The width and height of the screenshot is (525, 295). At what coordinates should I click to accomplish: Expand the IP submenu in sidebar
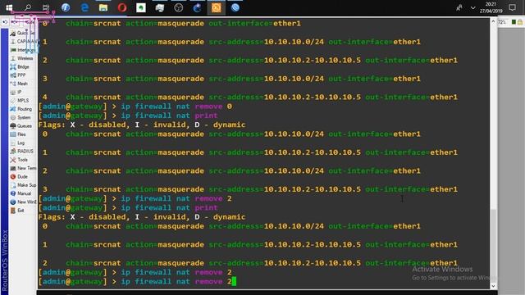16,92
